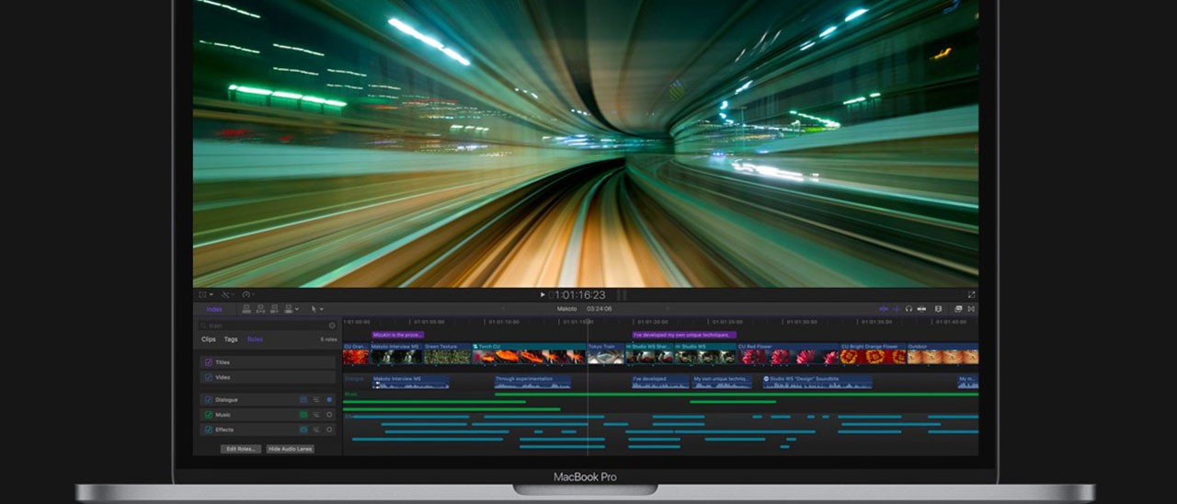This screenshot has height=504, width=1177.
Task: Toggle the snapping icon
Action: pos(921,309)
